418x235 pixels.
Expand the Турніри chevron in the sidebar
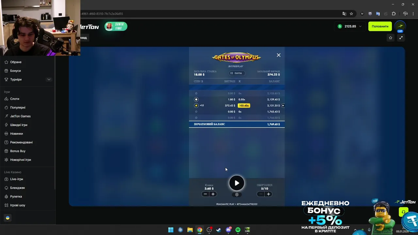(x=49, y=79)
